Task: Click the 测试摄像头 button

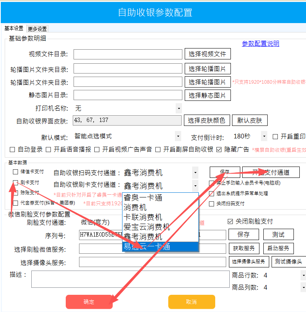Action: [x=288, y=262]
